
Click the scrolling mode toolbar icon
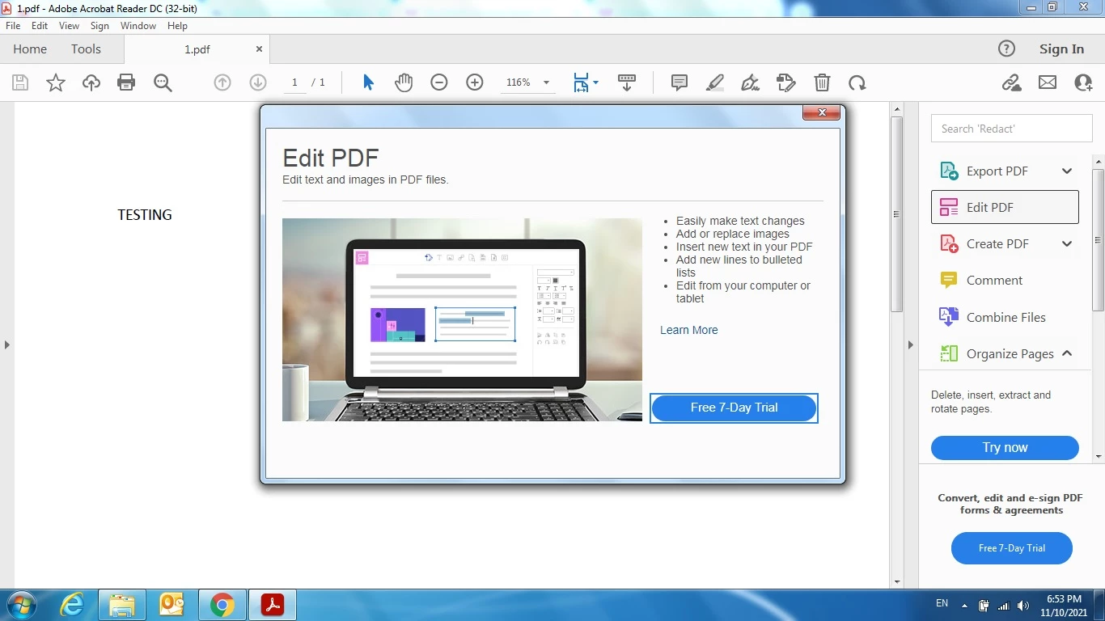[627, 82]
